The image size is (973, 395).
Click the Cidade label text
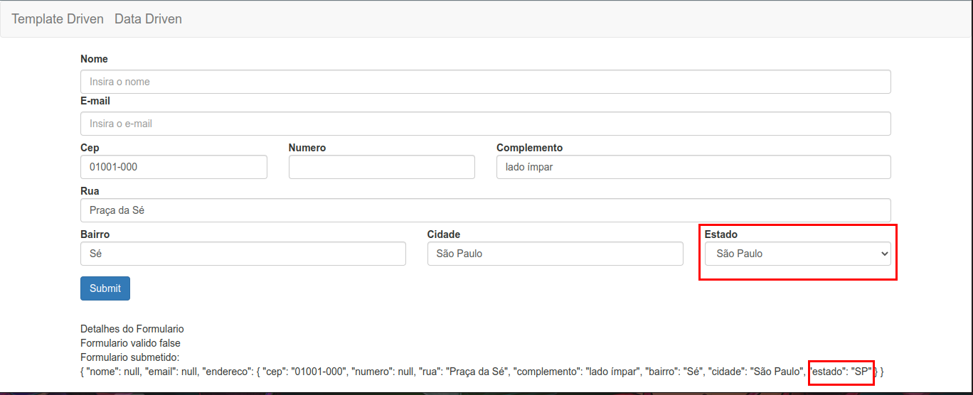click(444, 234)
